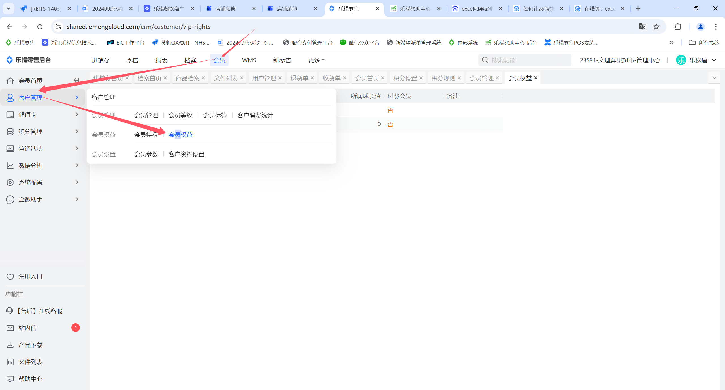Expand the 数据分析 submenu chevron
Viewport: 725px width, 390px height.
point(77,165)
